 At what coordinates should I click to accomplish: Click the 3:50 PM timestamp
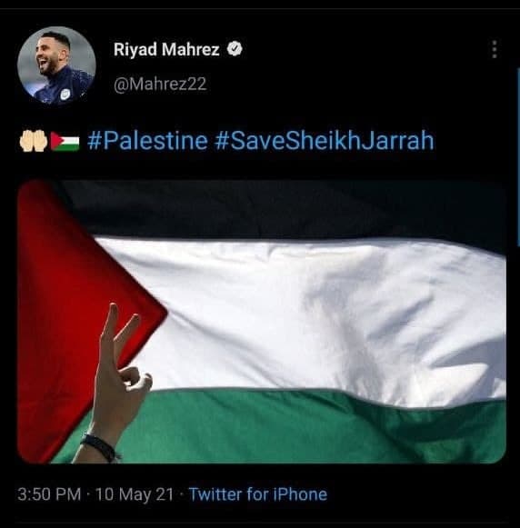[x=49, y=494]
